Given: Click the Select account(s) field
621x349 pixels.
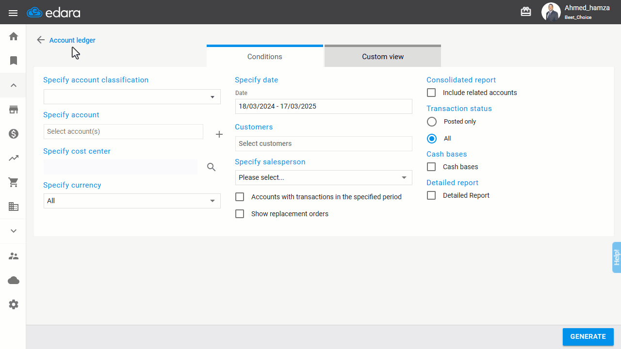Looking at the screenshot, I should 123,131.
